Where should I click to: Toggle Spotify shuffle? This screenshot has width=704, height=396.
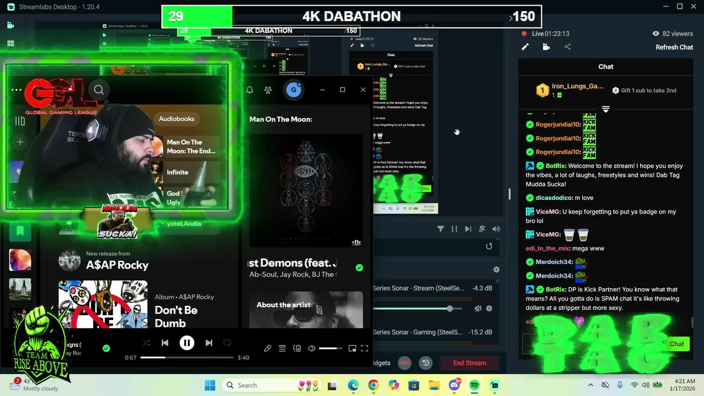coord(146,343)
